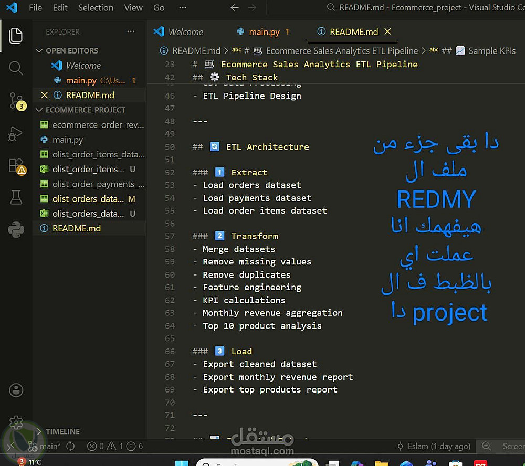Screen dimensions: 525x466
Task: Open olist_order_items... untracked Excel file
Action: 89,169
